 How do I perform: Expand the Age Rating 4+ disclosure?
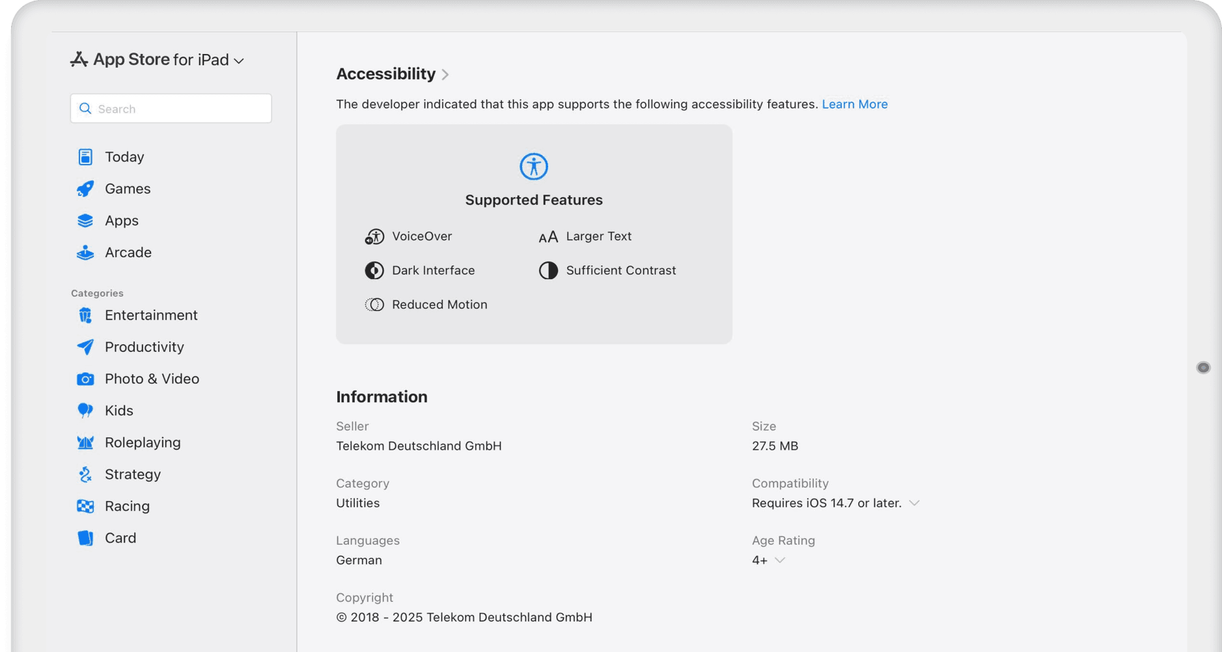[x=781, y=560]
